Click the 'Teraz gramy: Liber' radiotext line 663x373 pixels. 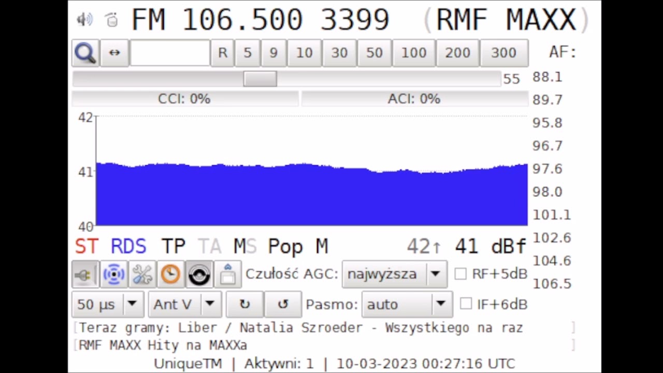pos(301,328)
